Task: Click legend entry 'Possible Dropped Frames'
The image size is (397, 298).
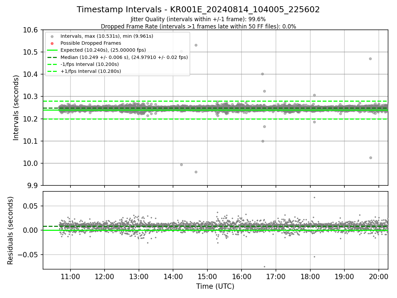Action: pyautogui.click(x=91, y=43)
